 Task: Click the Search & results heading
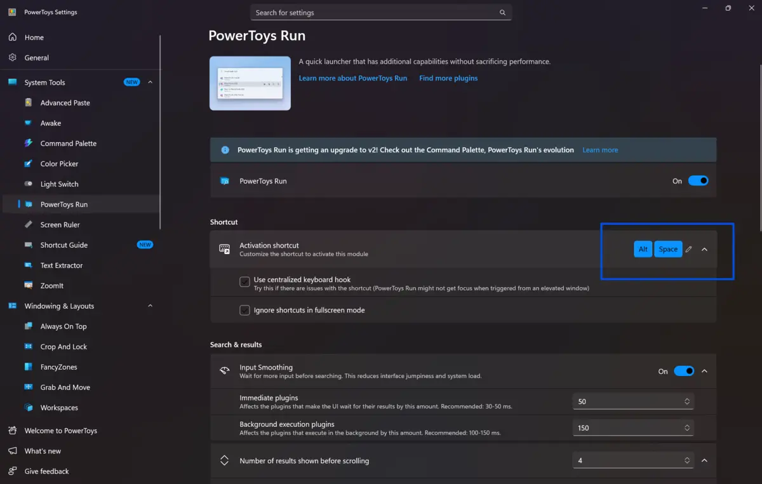tap(236, 345)
